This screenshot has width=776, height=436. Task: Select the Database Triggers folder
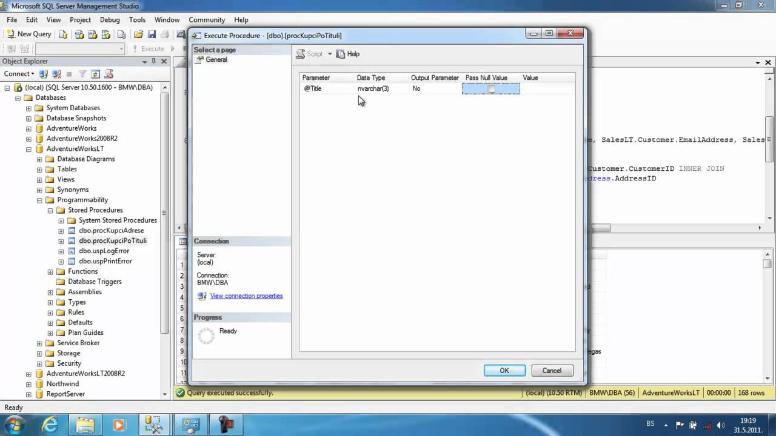(x=95, y=282)
